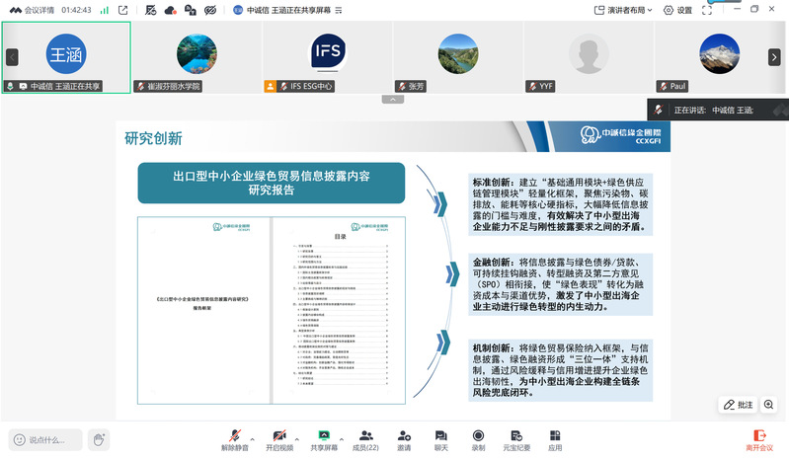
Task: Collapse the participant video strip
Action: coord(392,100)
